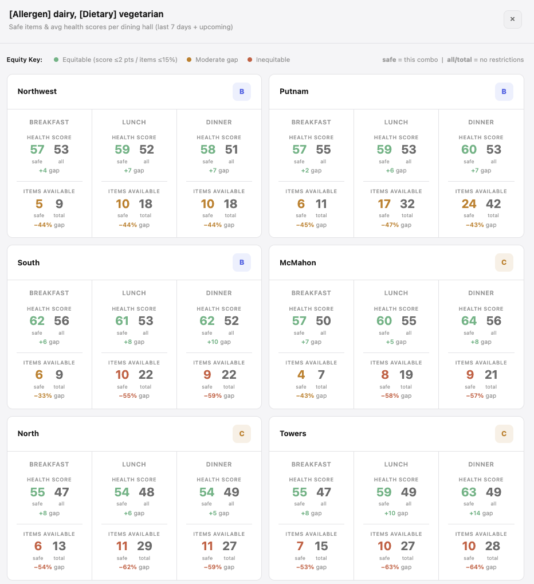Click North's BREAKFAST column heading
The width and height of the screenshot is (534, 584).
49,464
